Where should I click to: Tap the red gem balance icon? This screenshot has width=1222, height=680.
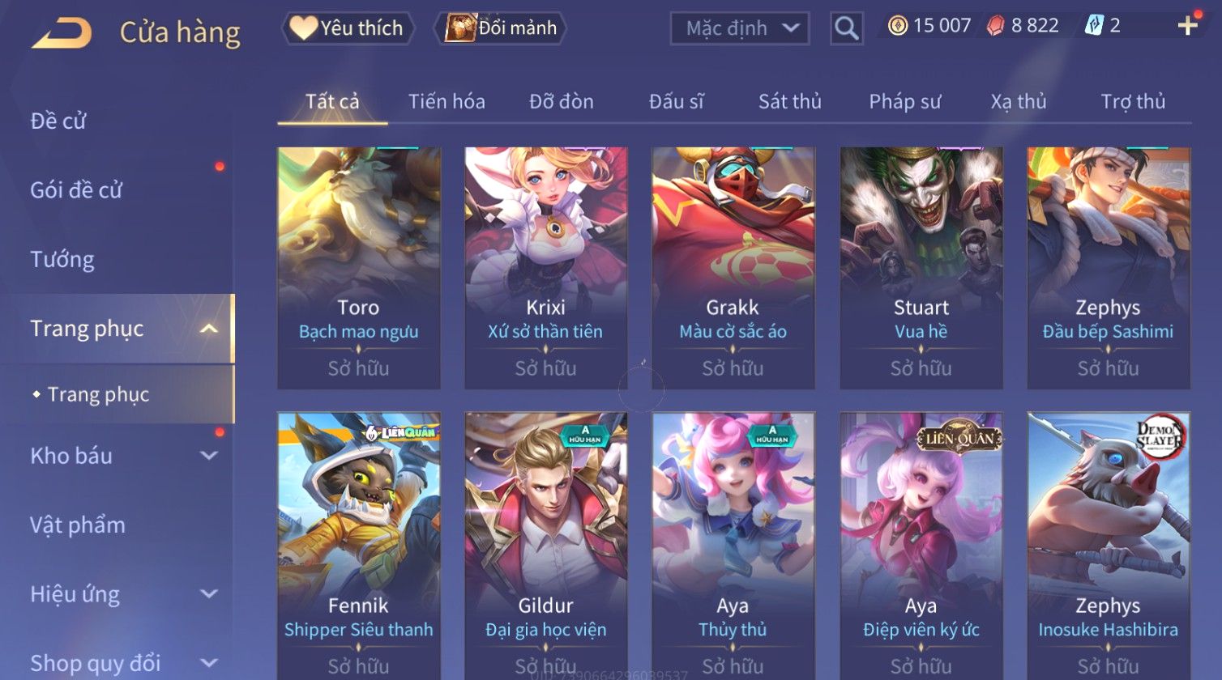click(996, 26)
